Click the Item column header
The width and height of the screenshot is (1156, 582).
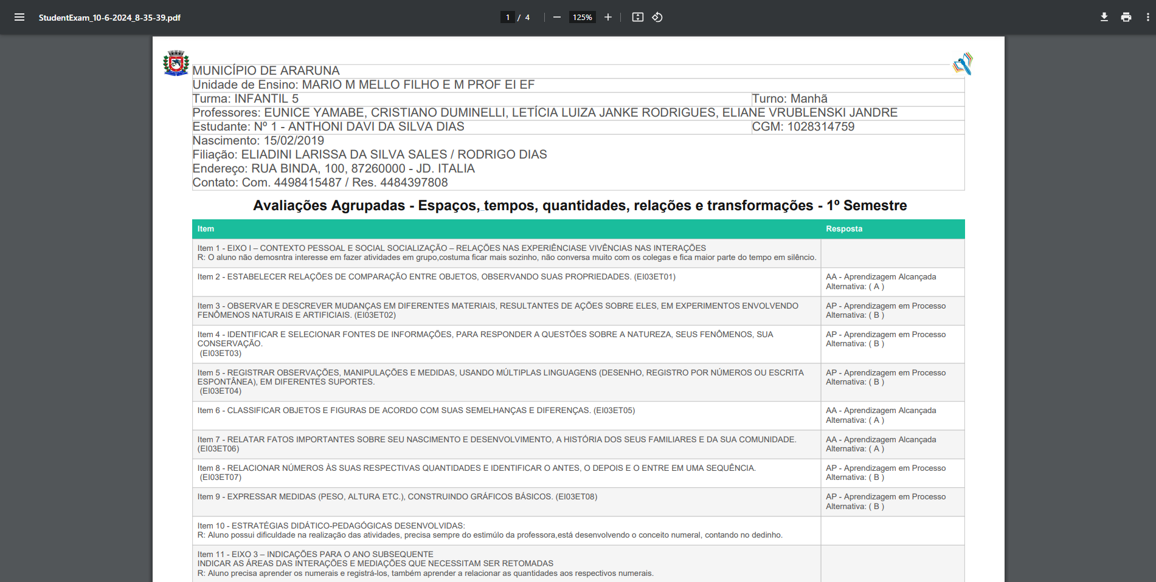206,229
